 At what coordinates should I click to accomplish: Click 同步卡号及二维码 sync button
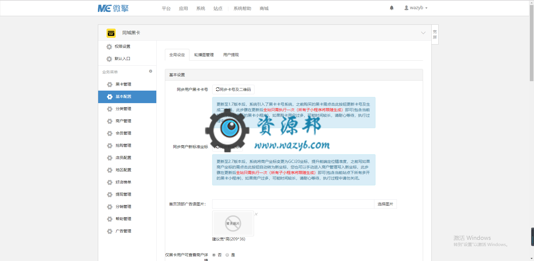click(233, 90)
